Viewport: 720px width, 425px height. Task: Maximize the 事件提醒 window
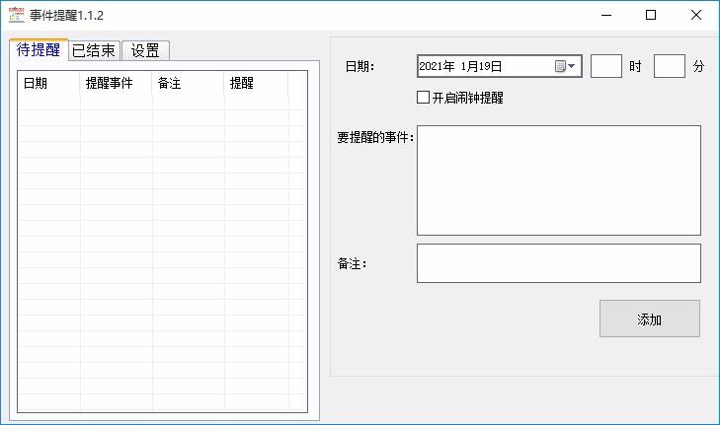tap(651, 15)
